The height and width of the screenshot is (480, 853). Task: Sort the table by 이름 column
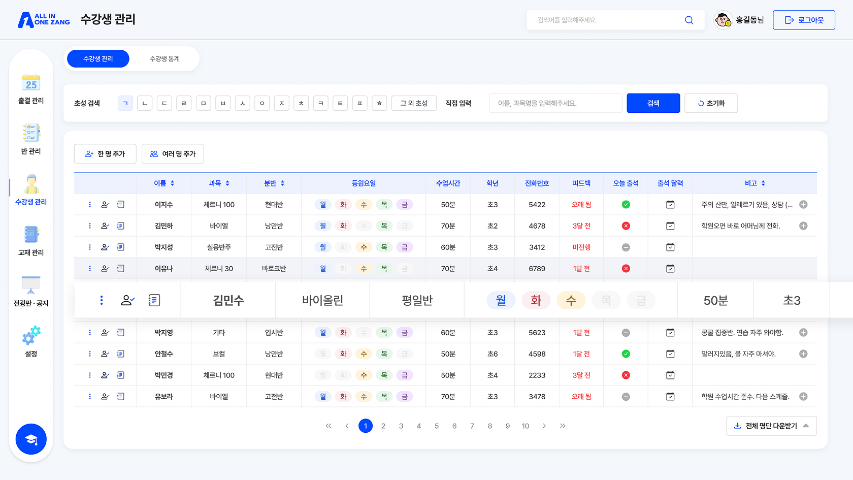(163, 183)
